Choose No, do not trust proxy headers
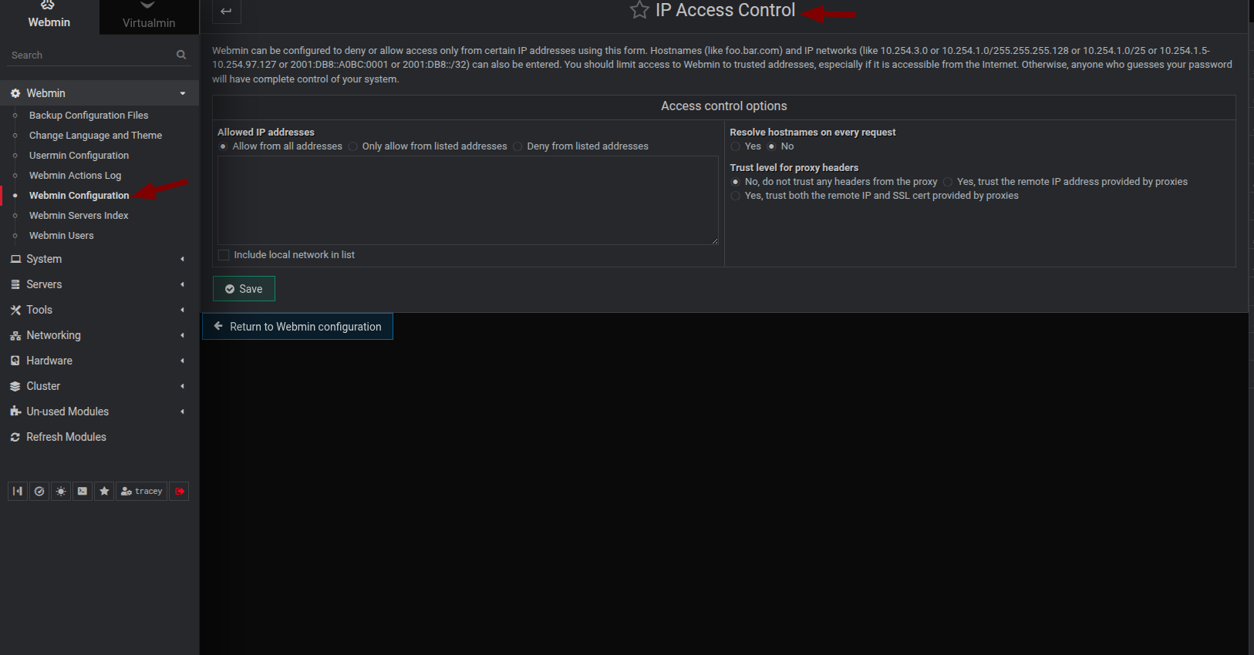The height and width of the screenshot is (655, 1254). [x=735, y=182]
